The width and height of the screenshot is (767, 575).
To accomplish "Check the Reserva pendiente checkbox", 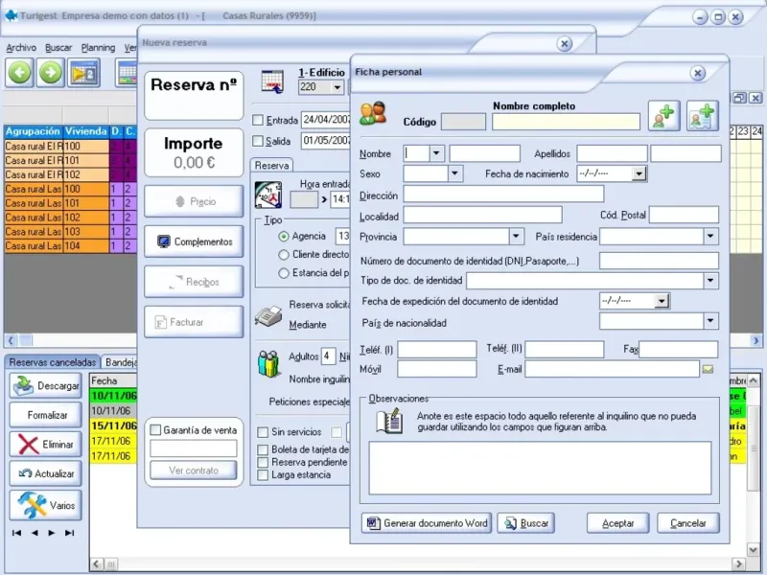I will tap(263, 462).
